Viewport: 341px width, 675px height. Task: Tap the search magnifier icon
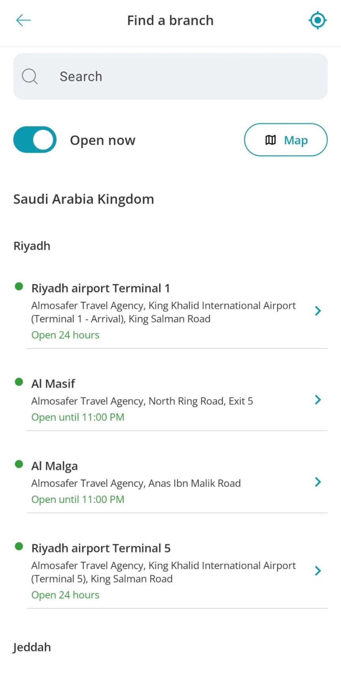click(30, 76)
